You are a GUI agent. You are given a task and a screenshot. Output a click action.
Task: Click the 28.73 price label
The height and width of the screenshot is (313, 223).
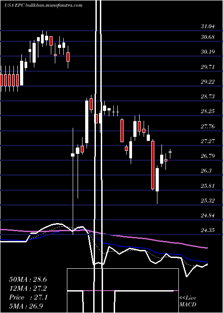point(208,97)
